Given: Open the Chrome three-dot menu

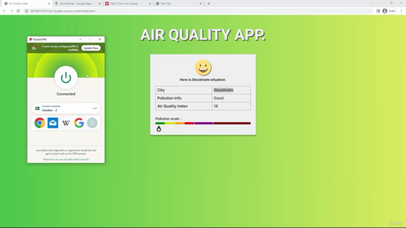Looking at the screenshot, I should [x=402, y=11].
